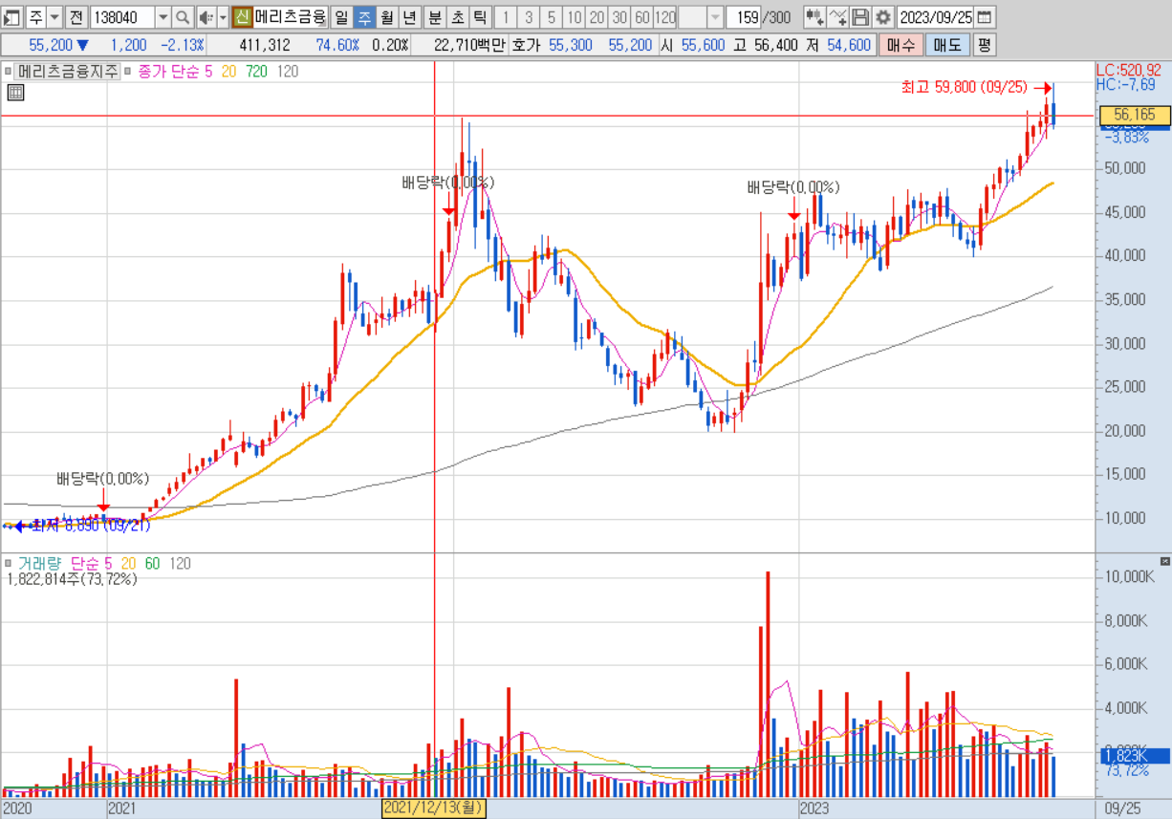Click the current price 55,200 in quote bar
The image size is (1172, 819).
tap(51, 44)
